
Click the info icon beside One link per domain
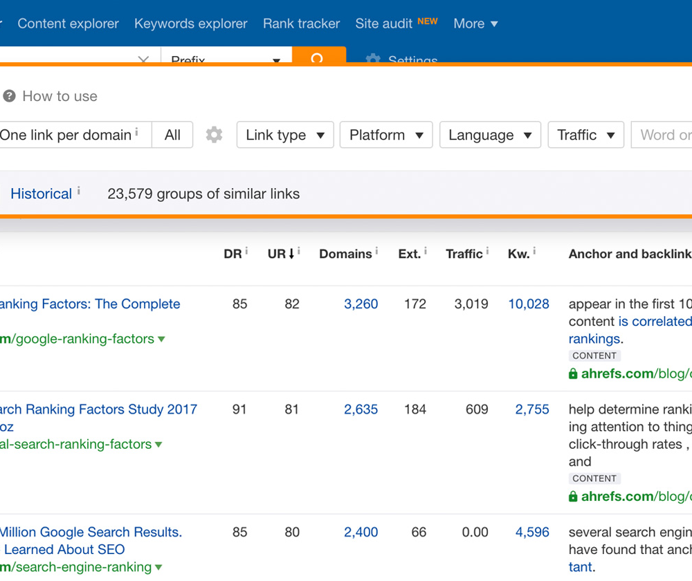point(137,131)
